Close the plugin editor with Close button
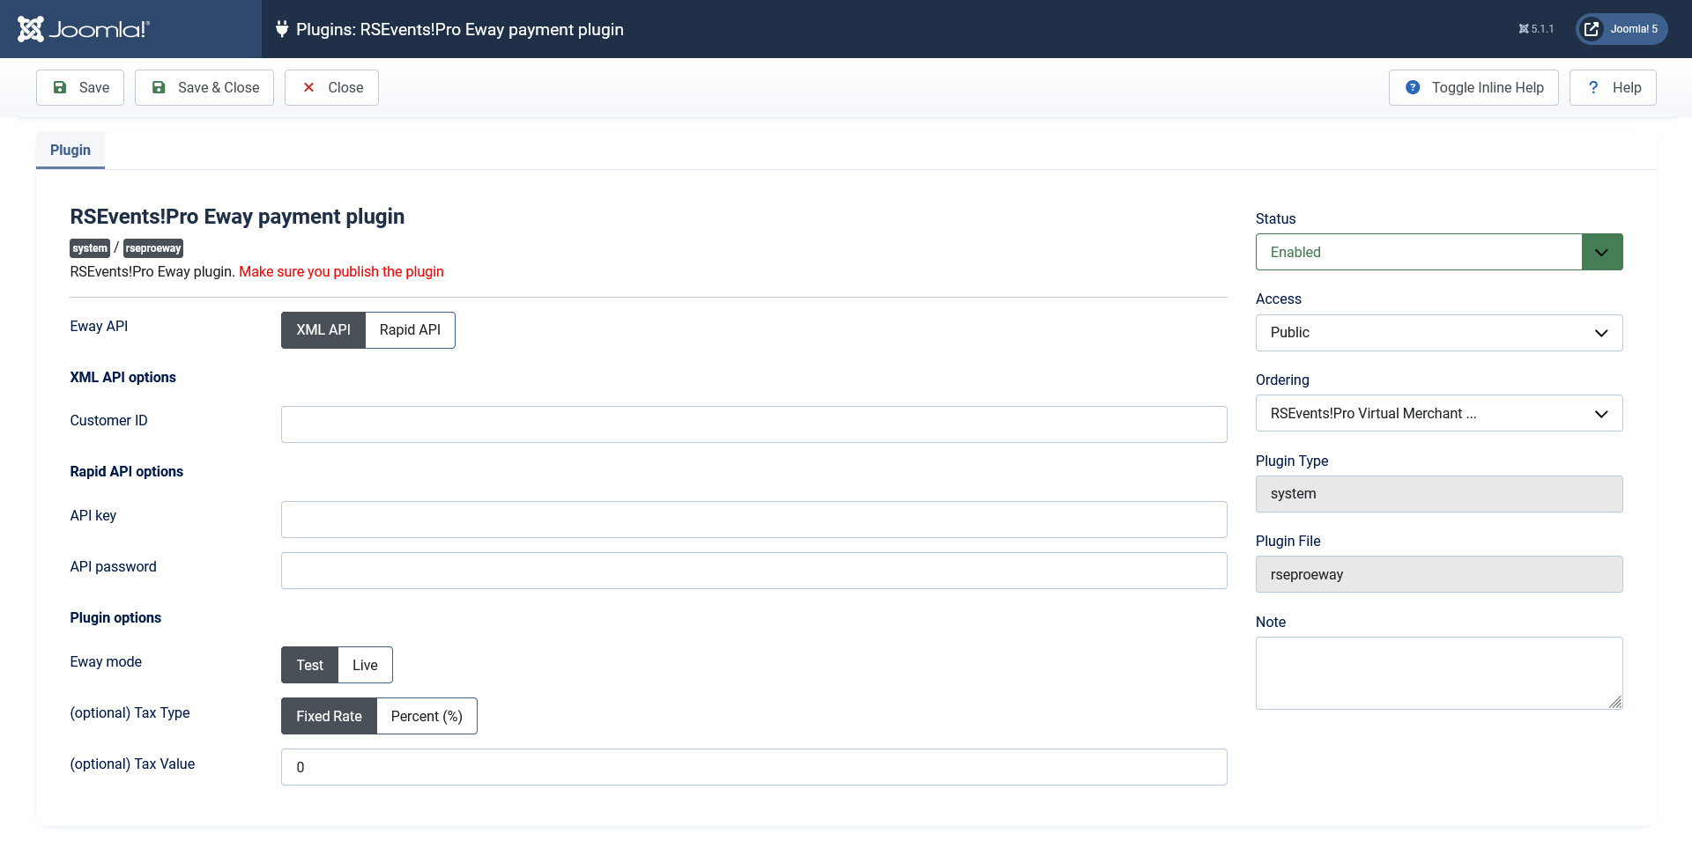 [331, 87]
